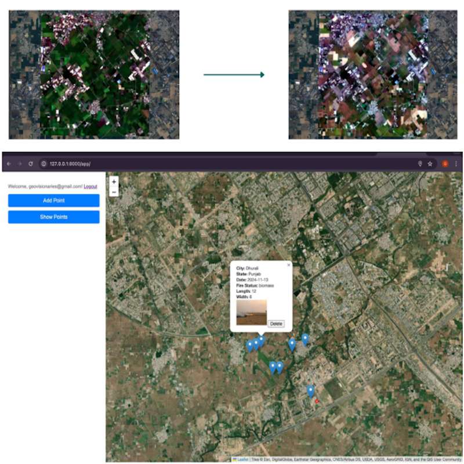The height and width of the screenshot is (464, 464).
Task: Click the Logout link
Action: (90, 186)
